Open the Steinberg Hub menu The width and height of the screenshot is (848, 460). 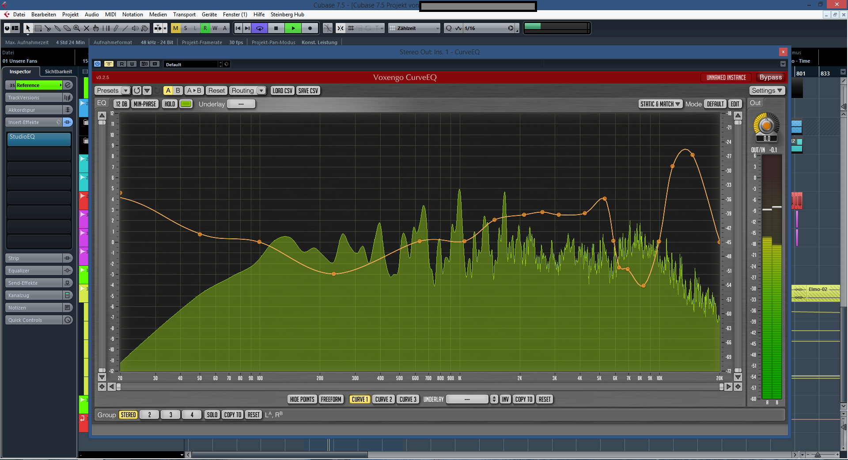(x=287, y=15)
